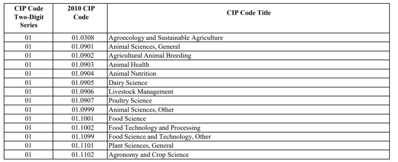The height and width of the screenshot is (162, 398).
Task: Click the "Agronomy and Crop Science" cell
Action: 149,155
